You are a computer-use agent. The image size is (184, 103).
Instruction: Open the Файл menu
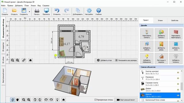click(x=3, y=5)
